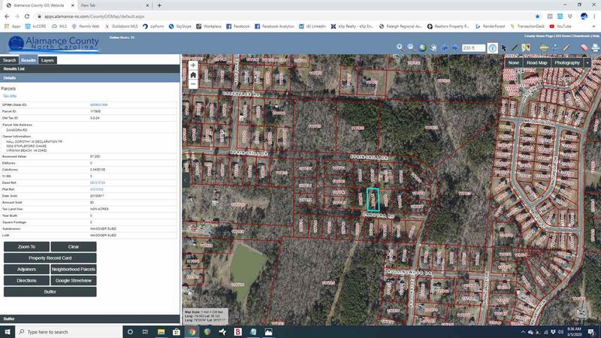The height and width of the screenshot is (338, 601).
Task: Open the Layers tab
Action: coord(47,60)
